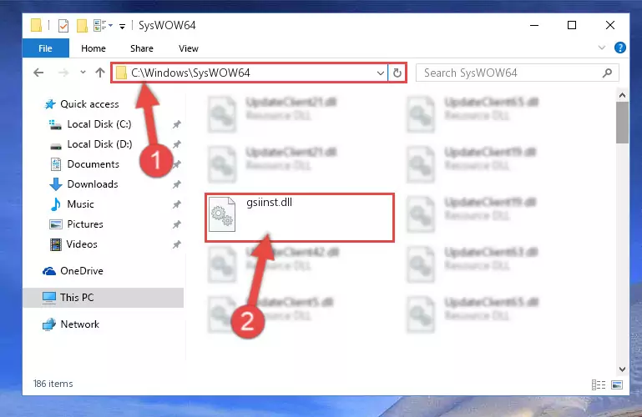Open the recent locations dropdown arrow
Image resolution: width=642 pixels, height=417 pixels.
(x=83, y=73)
